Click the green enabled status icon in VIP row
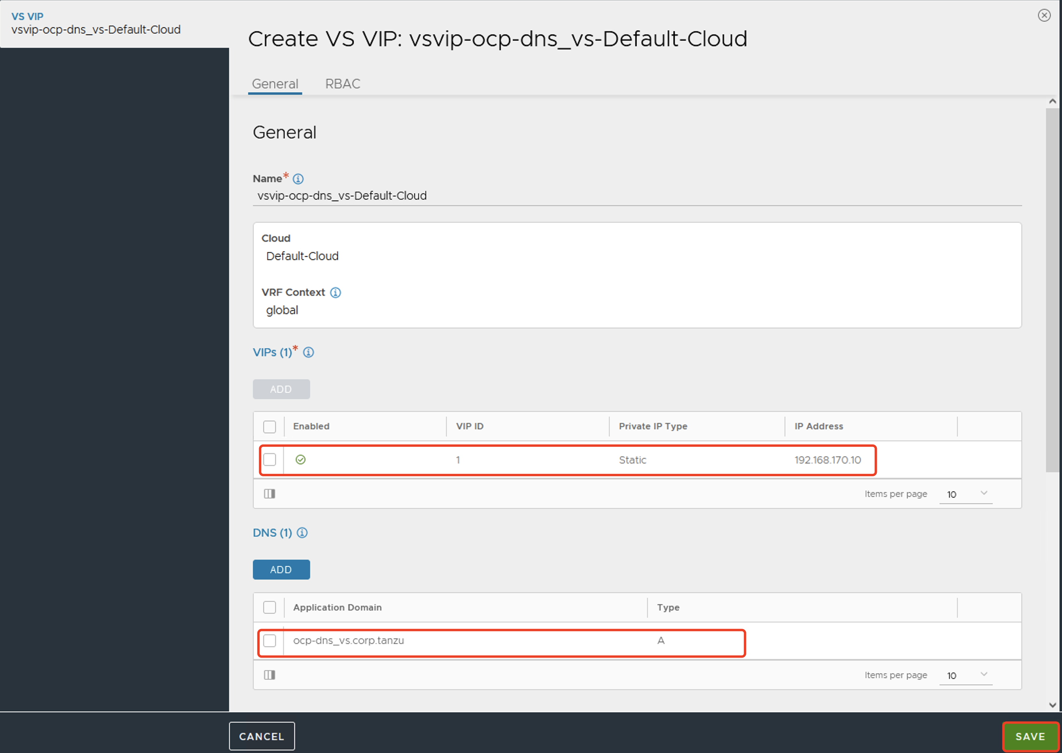Image resolution: width=1062 pixels, height=753 pixels. pyautogui.click(x=300, y=460)
